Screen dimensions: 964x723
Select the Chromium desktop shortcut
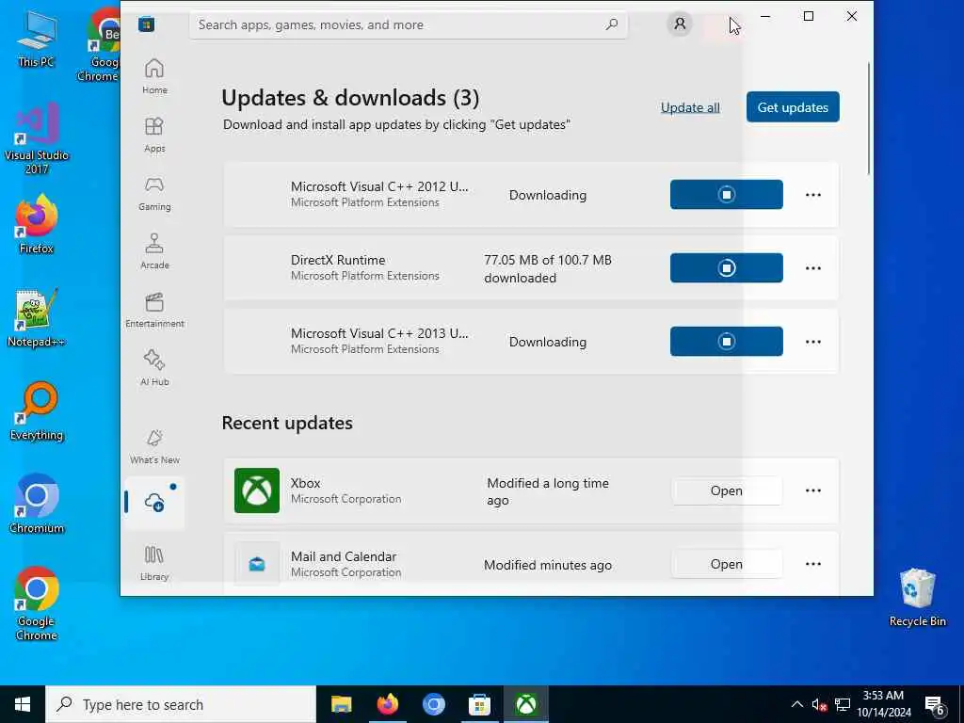tap(37, 505)
